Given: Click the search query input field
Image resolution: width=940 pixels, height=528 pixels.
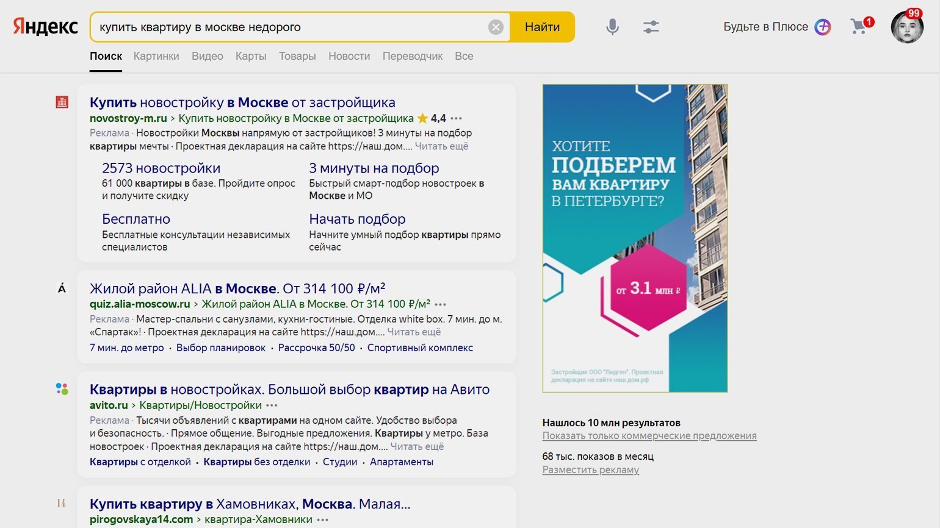Looking at the screenshot, I should [x=287, y=27].
